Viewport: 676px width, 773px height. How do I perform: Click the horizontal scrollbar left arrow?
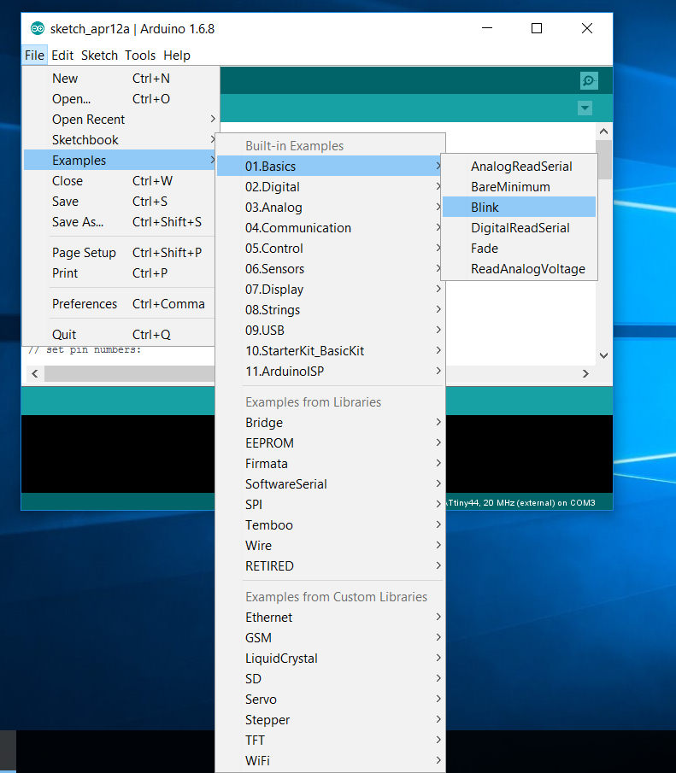click(34, 373)
